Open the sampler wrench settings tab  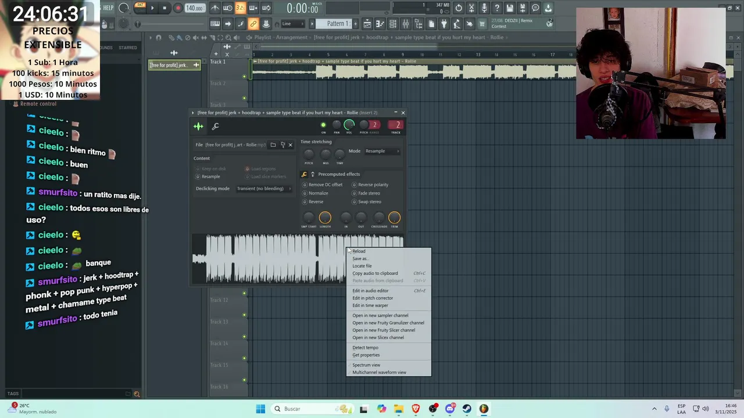click(215, 127)
